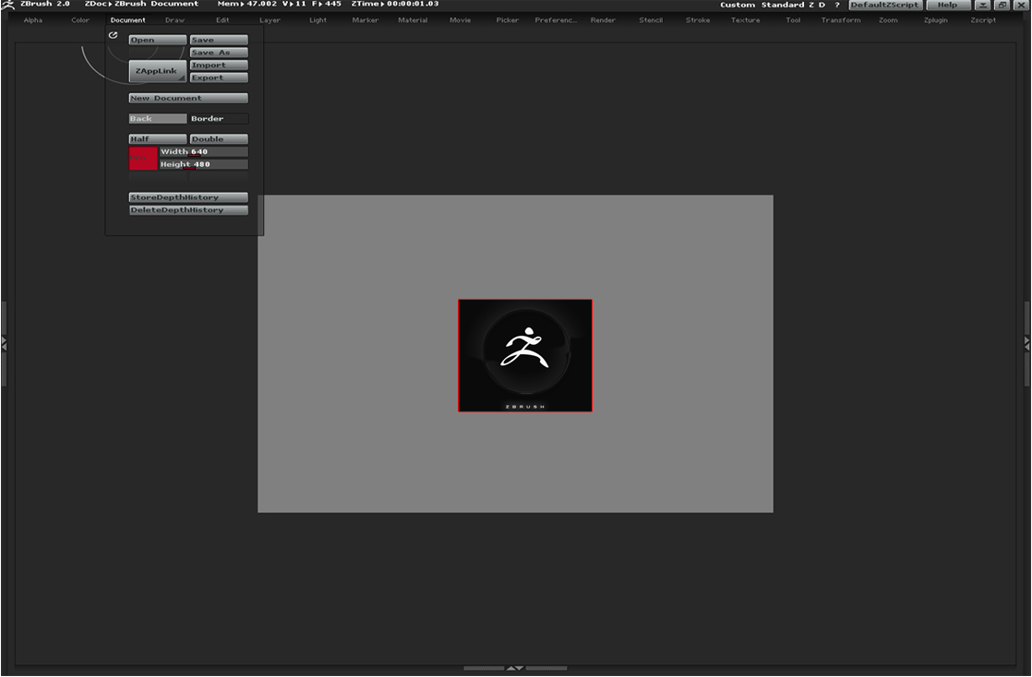This screenshot has width=1032, height=677.
Task: Click the DefaultZScript button
Action: point(884,5)
